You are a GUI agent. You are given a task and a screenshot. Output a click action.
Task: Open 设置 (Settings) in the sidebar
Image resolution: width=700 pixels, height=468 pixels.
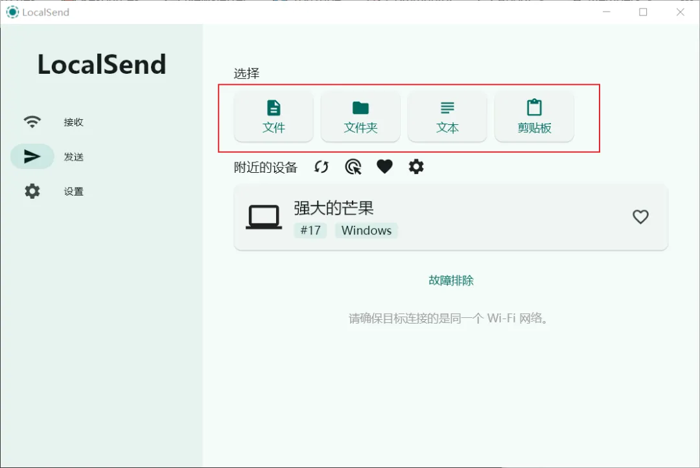click(54, 191)
